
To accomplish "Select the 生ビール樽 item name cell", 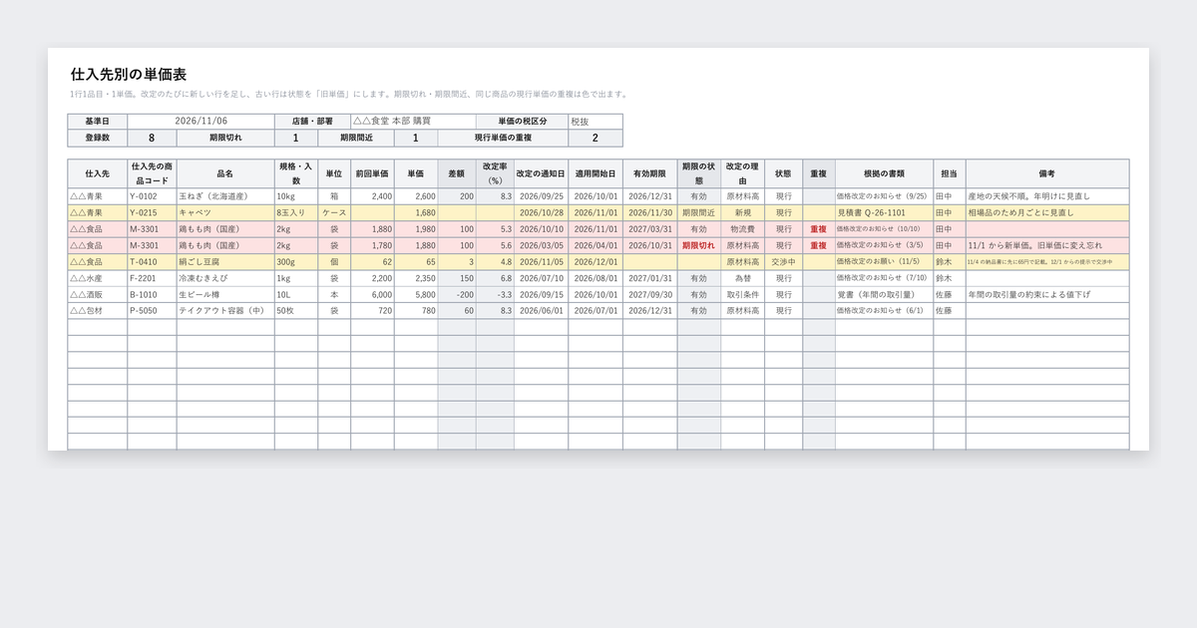I will point(225,294).
